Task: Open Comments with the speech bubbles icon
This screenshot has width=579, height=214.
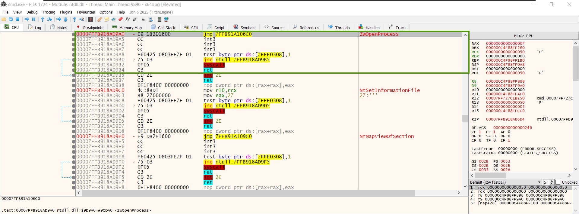Action: 107,19
